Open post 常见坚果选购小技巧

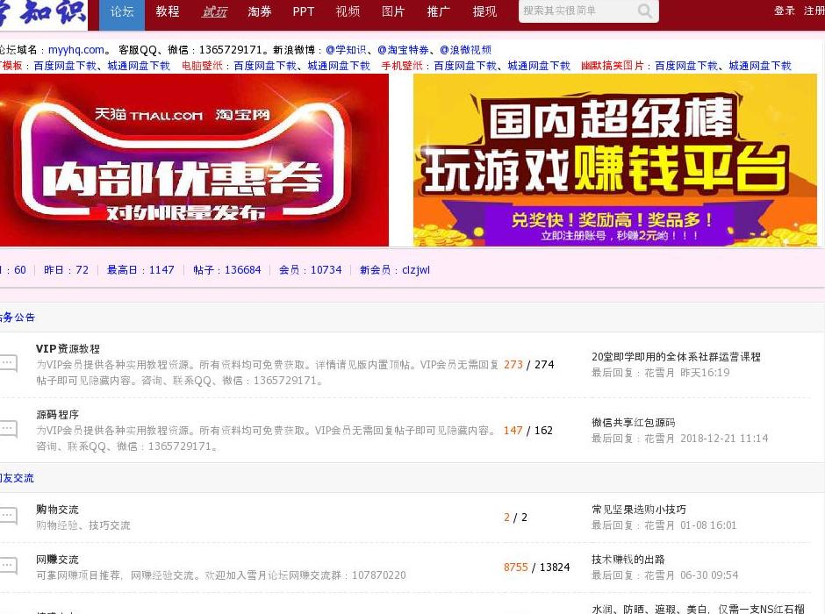(639, 509)
